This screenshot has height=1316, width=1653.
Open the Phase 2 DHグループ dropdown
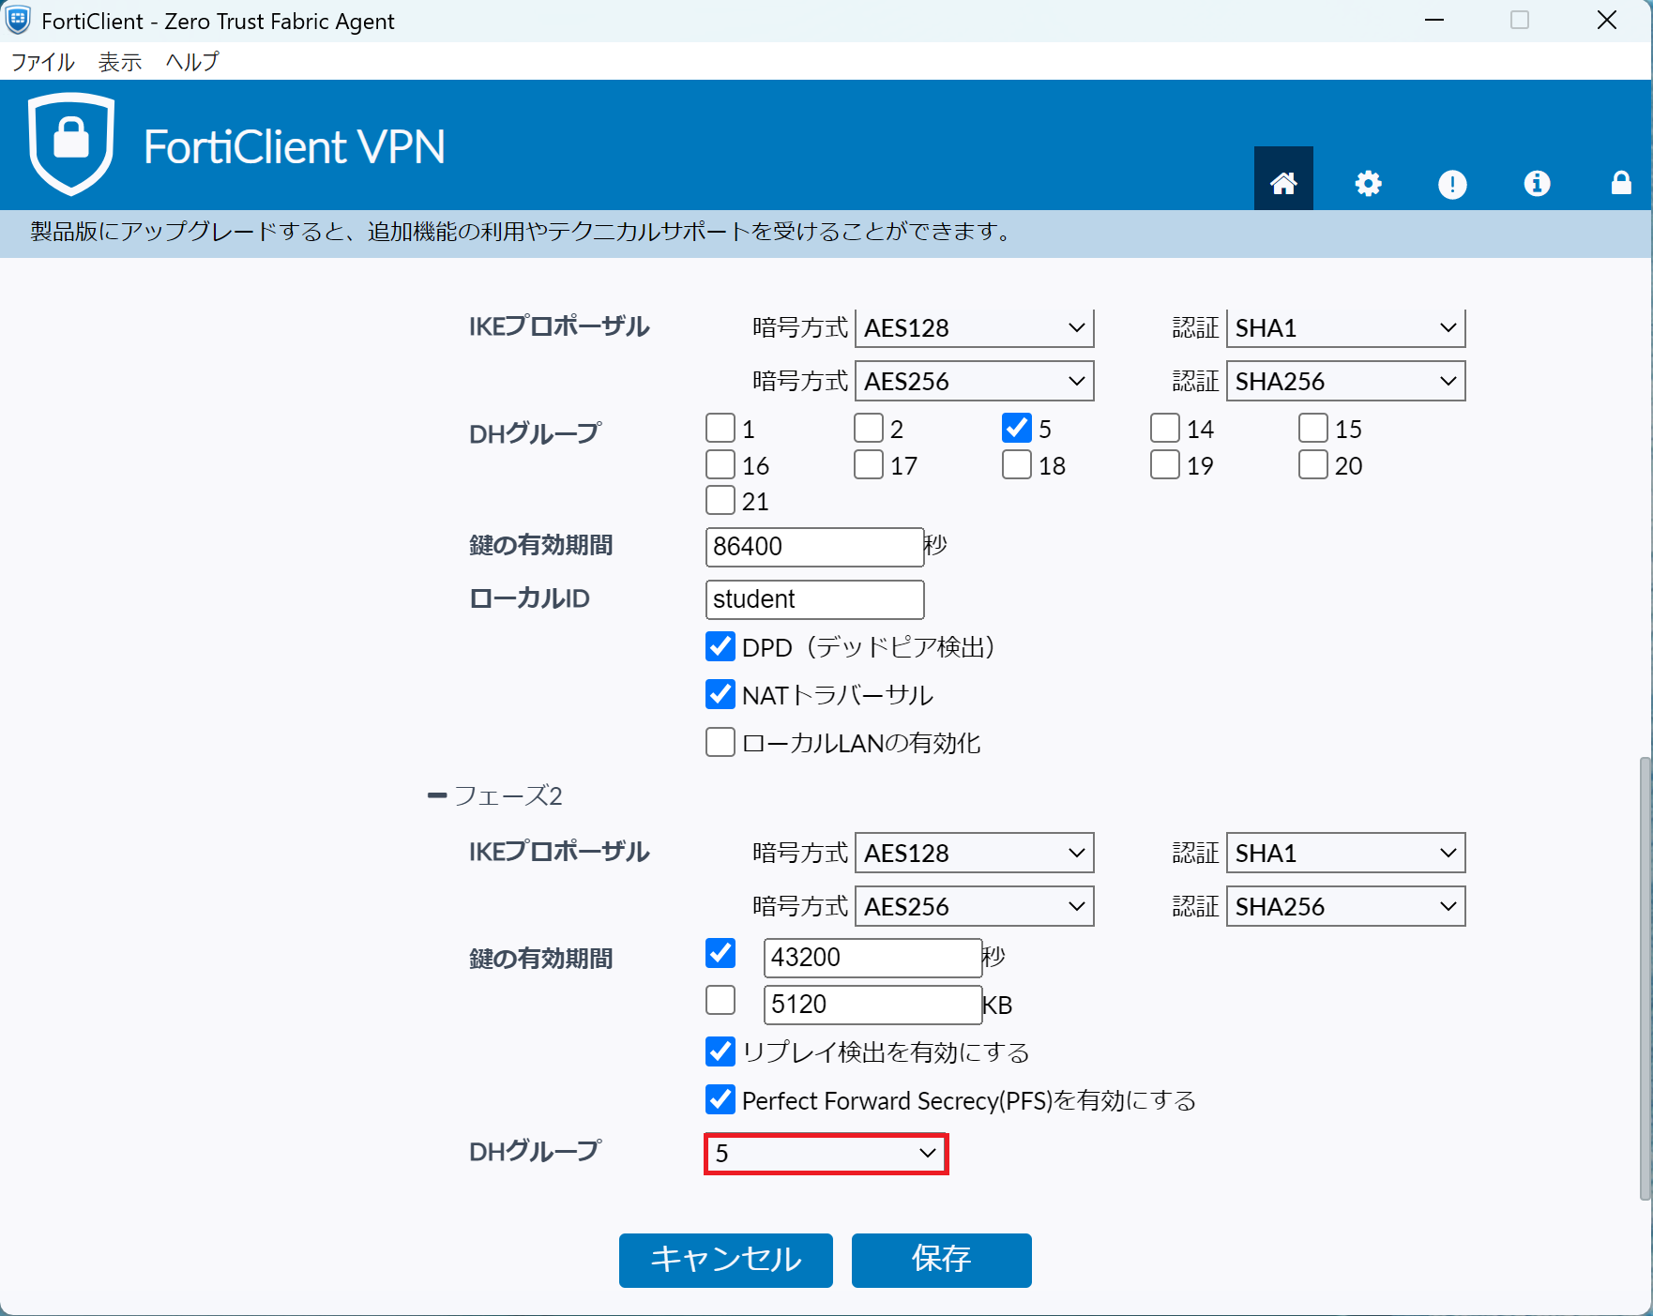point(826,1153)
